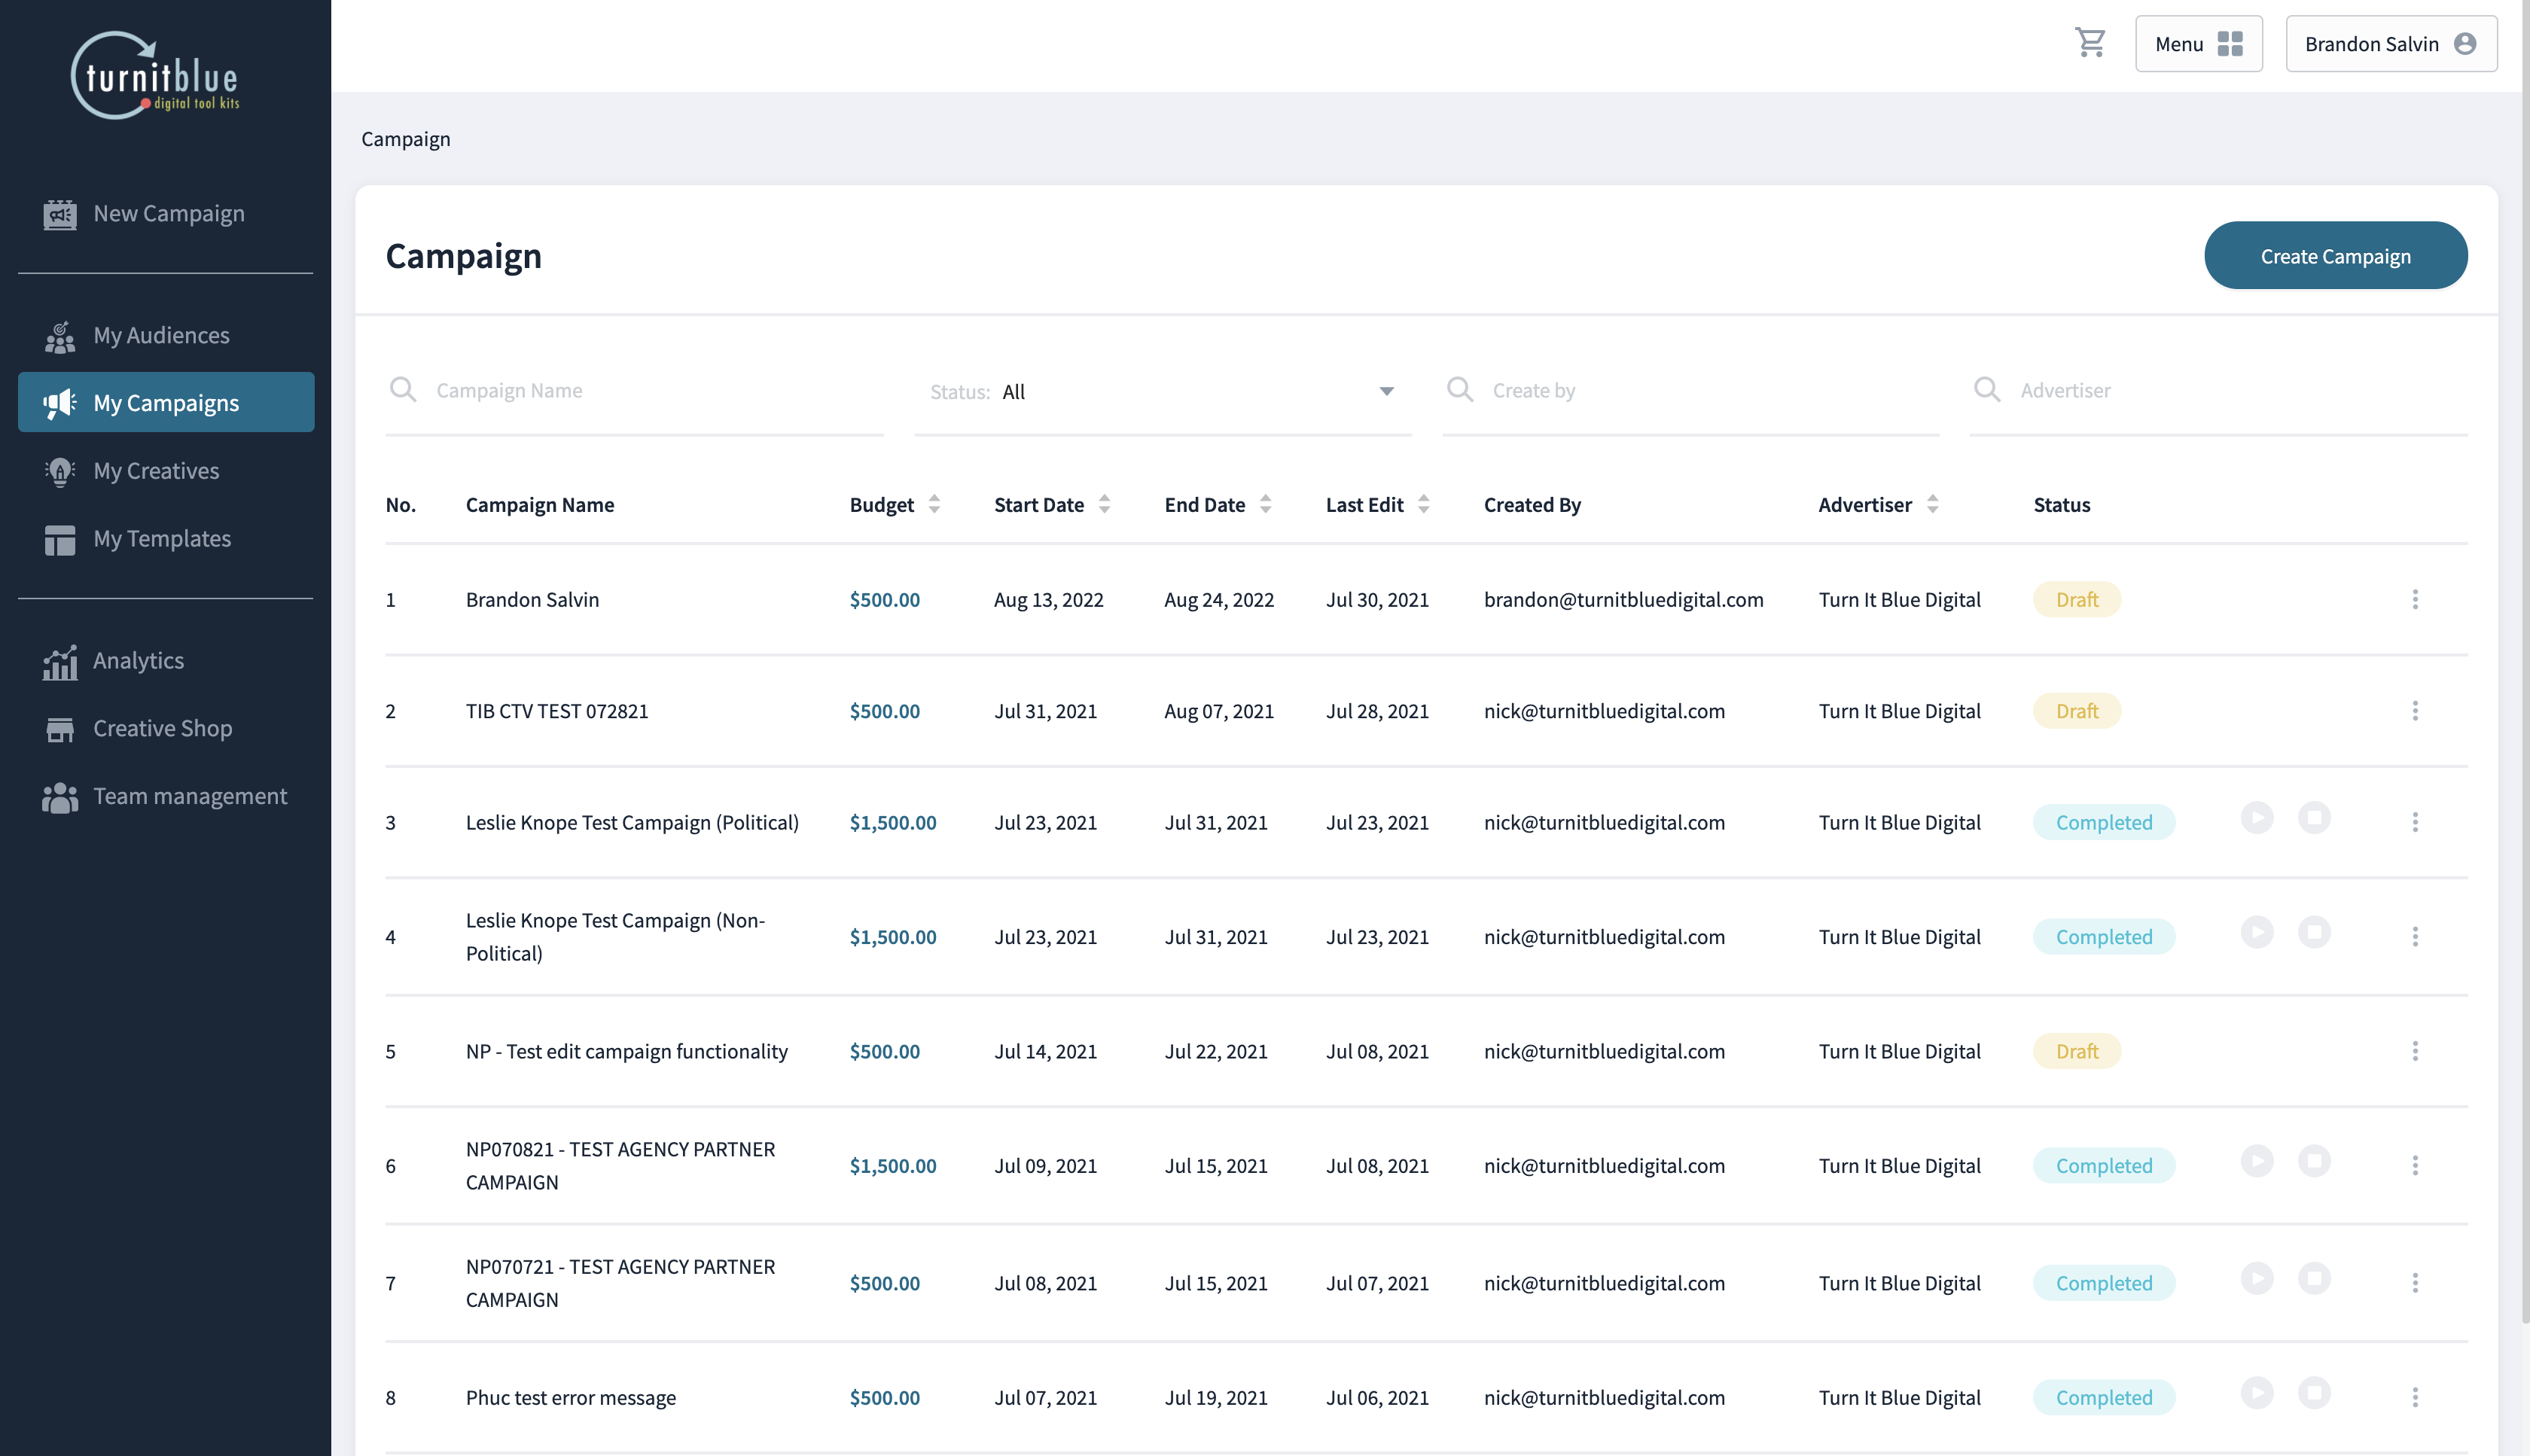Select the My Audiences icon in sidebar
The image size is (2530, 1456).
point(60,336)
